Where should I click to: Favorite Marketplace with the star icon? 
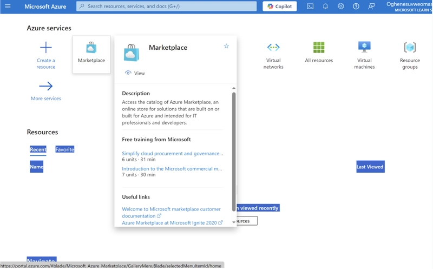pyautogui.click(x=226, y=46)
